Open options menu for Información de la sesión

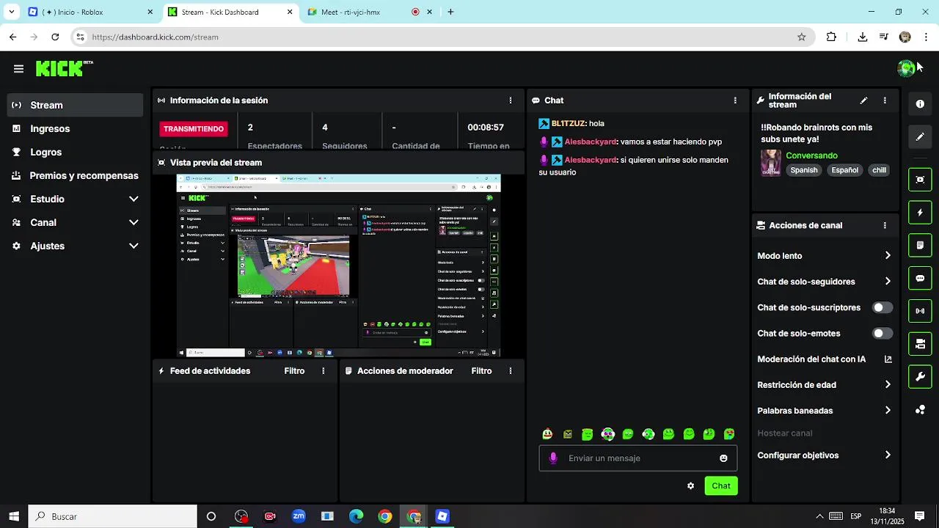511,100
